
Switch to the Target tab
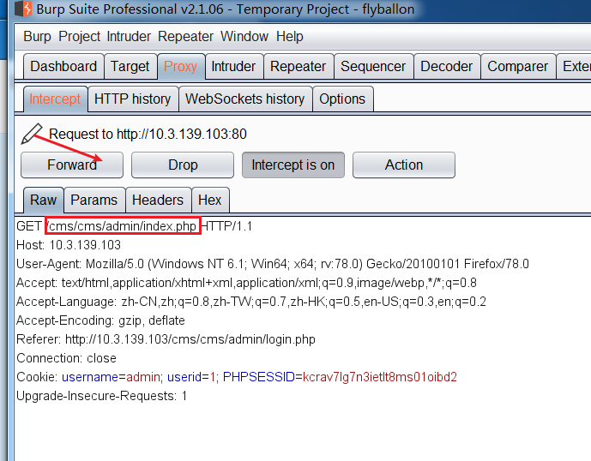[x=130, y=66]
